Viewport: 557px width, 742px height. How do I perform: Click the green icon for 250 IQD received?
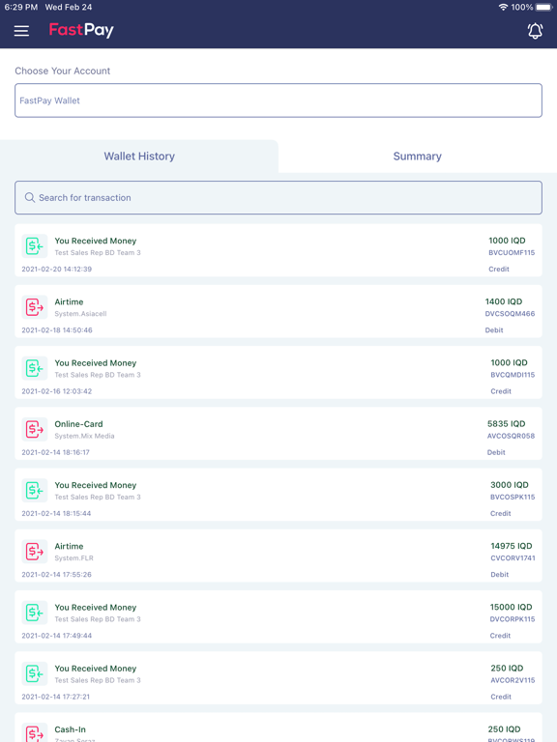[x=35, y=673]
